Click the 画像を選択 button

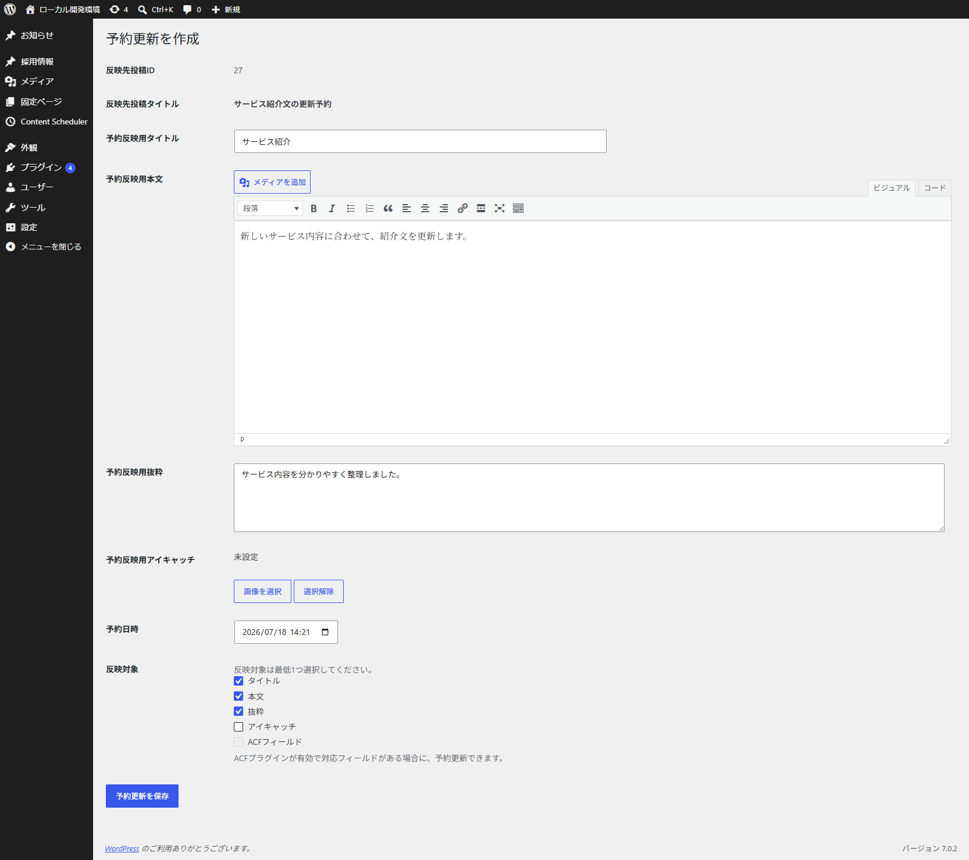point(262,591)
